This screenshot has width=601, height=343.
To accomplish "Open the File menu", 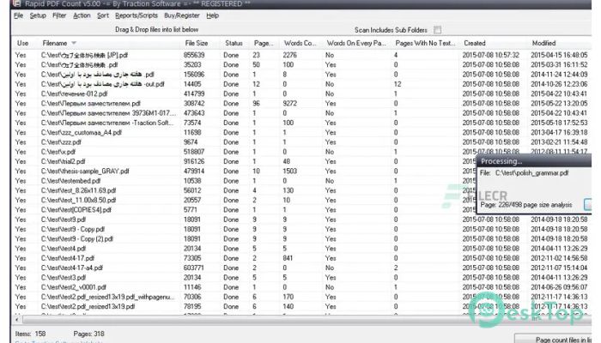I will point(18,15).
